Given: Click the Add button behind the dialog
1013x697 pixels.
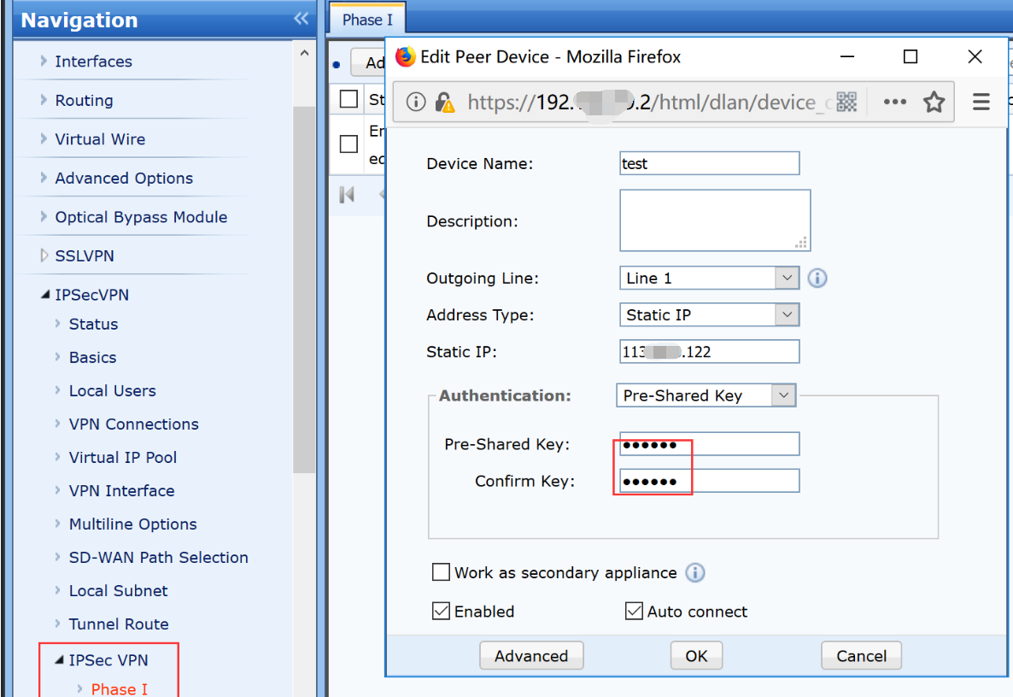Looking at the screenshot, I should coord(368,62).
